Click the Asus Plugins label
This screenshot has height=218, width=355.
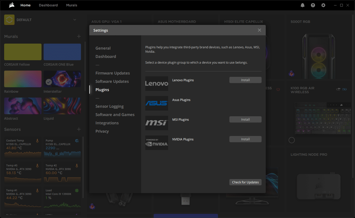(x=181, y=100)
